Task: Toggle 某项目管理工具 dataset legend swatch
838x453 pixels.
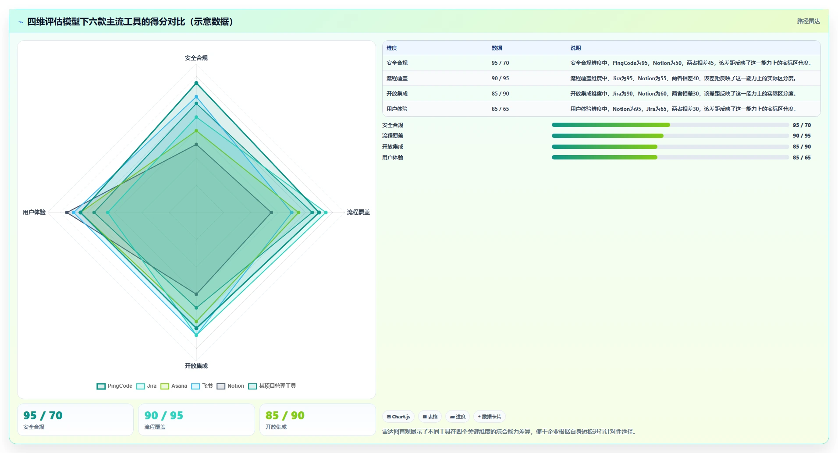Action: coord(252,386)
